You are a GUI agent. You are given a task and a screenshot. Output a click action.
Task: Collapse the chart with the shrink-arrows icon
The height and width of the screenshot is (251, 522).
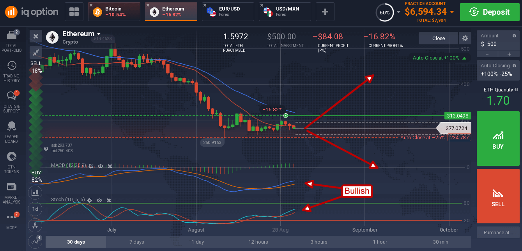click(x=36, y=52)
